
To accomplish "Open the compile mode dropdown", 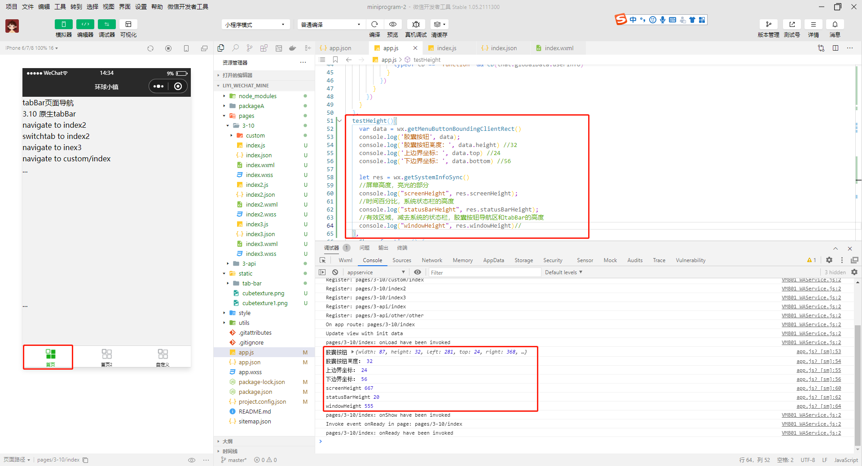I will pos(330,25).
